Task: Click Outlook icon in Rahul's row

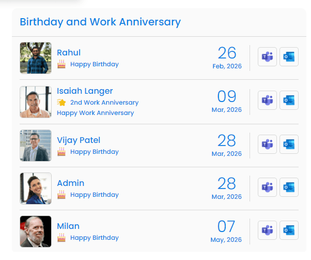Action: tap(289, 57)
